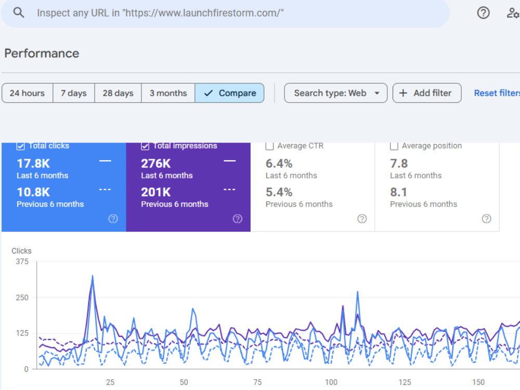This screenshot has height=390, width=520.
Task: Click the dropdown arrow on Search type
Action: click(x=376, y=93)
